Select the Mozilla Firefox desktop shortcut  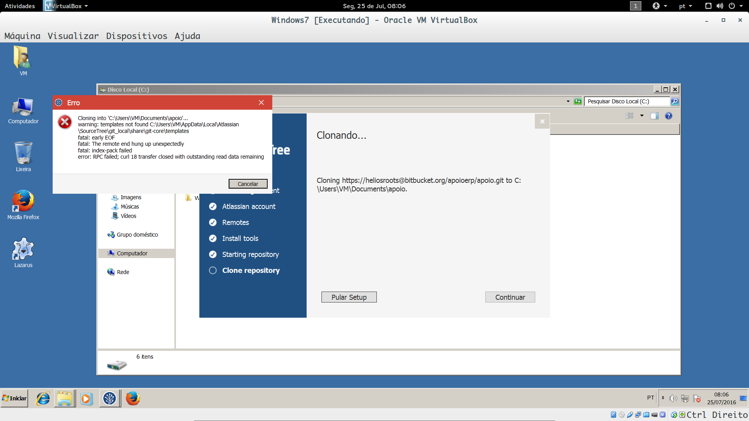23,205
